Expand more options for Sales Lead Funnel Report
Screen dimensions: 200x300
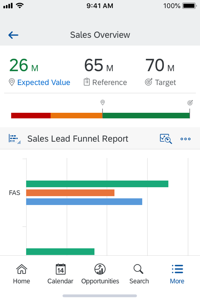pos(185,139)
